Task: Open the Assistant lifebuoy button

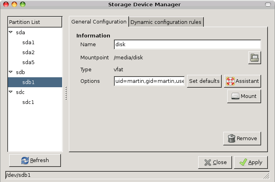Action: (242, 81)
